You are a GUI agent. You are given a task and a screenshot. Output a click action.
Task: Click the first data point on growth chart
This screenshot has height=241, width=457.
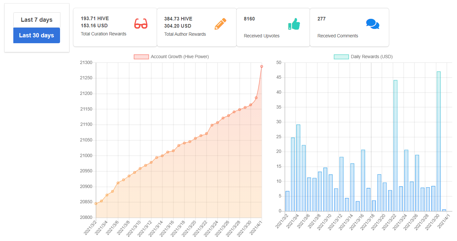[x=96, y=204]
